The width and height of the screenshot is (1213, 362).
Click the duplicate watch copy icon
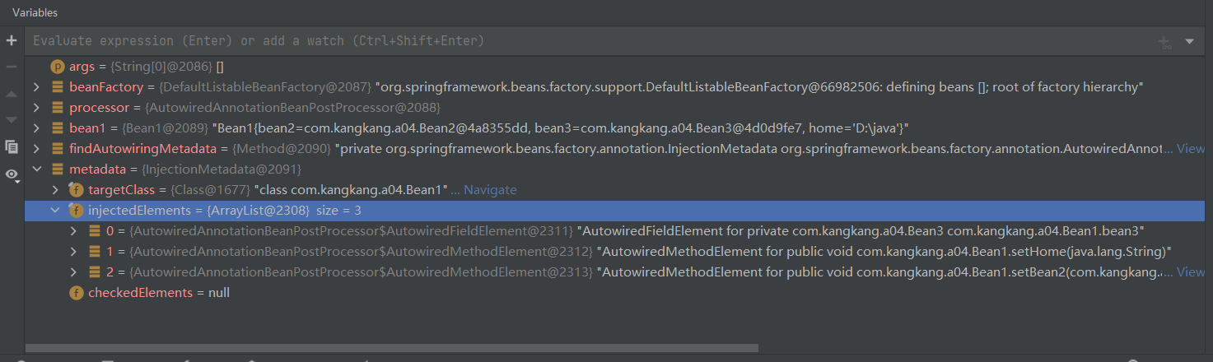click(x=12, y=146)
